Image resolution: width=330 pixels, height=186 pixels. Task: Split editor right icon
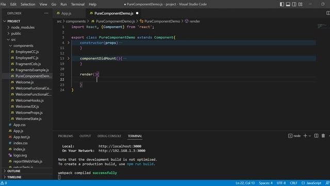pos(328,13)
